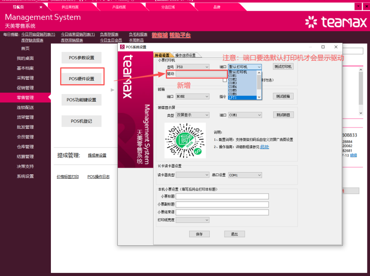Click the POS参数设置 button

[81, 58]
